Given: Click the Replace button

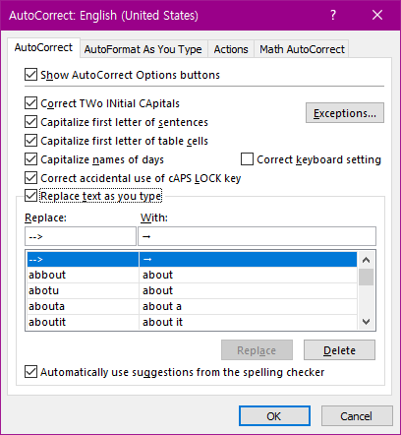Looking at the screenshot, I should (x=257, y=350).
